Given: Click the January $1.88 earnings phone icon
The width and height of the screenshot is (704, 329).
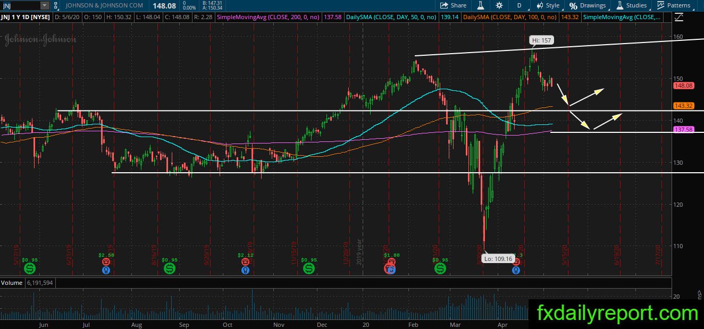Looking at the screenshot, I should click(x=391, y=262).
